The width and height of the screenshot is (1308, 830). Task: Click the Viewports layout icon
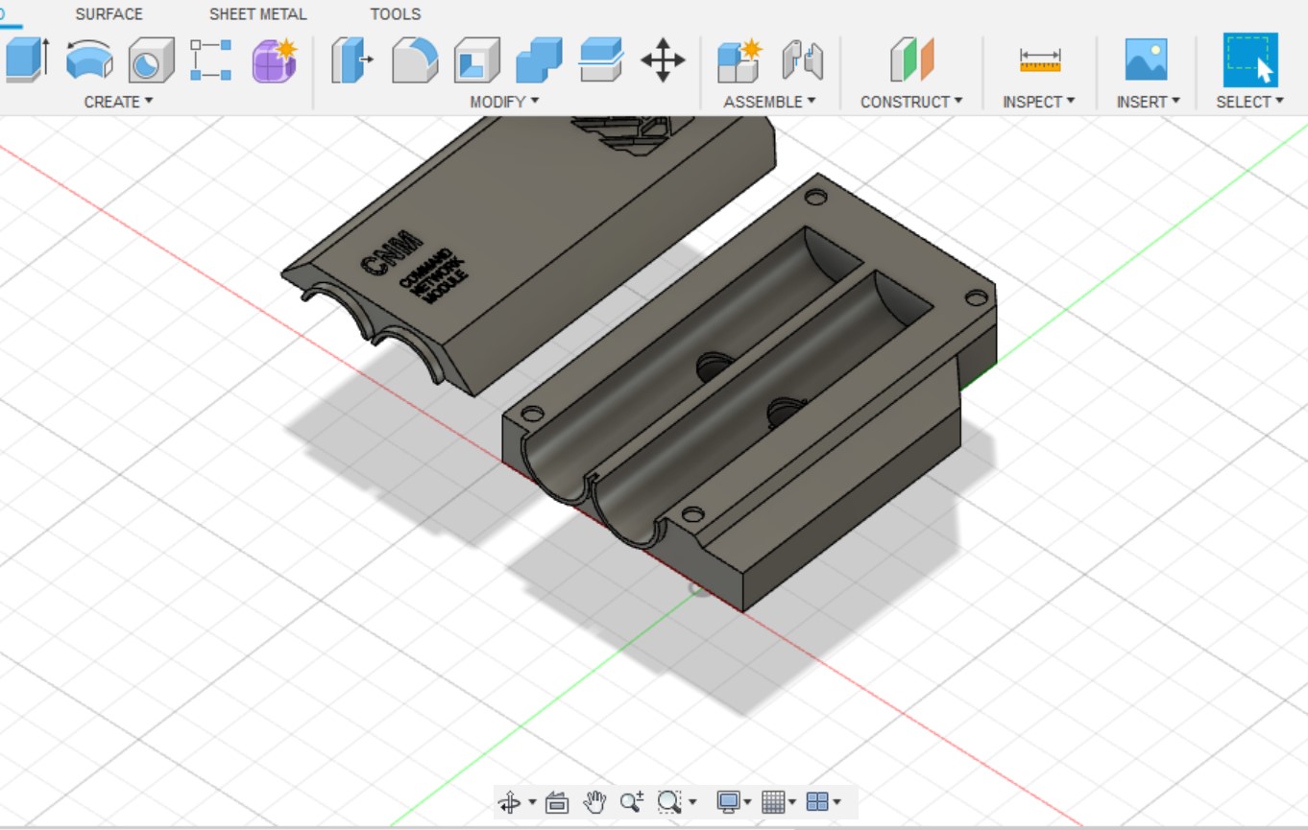click(x=817, y=801)
